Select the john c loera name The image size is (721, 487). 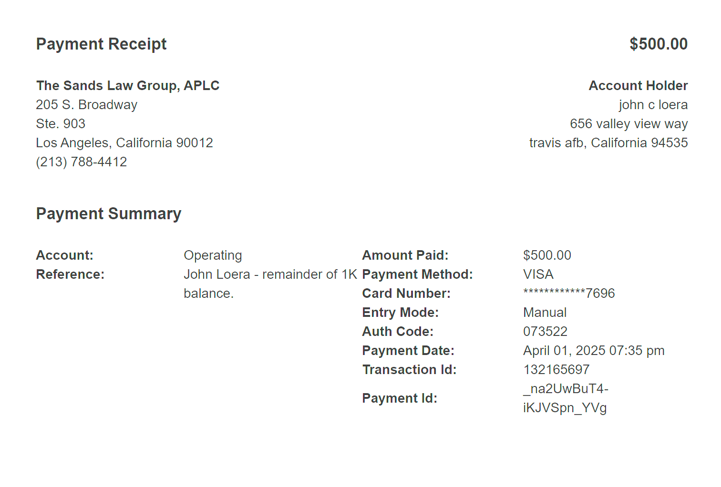(x=653, y=104)
